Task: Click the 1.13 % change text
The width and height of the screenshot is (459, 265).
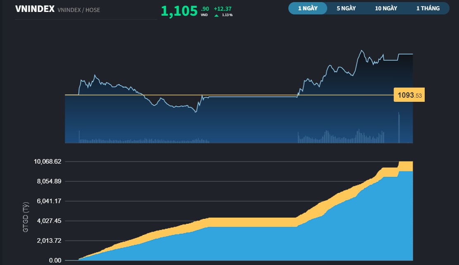Action: [x=227, y=15]
